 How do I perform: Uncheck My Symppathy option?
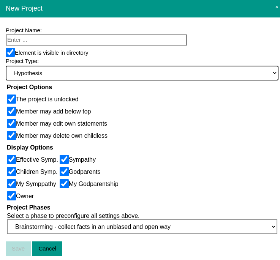[x=11, y=184]
